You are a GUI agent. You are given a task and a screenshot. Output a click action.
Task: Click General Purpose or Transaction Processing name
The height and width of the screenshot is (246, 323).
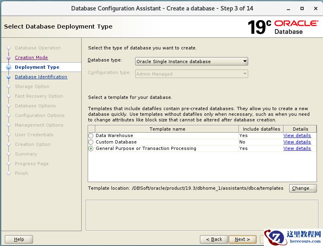tap(146, 148)
